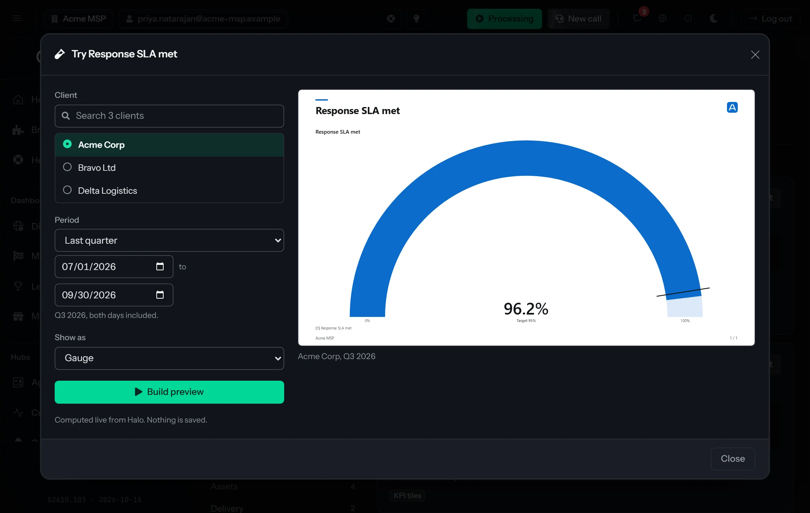Click the info circle icon
This screenshot has width=810, height=513.
coord(688,19)
